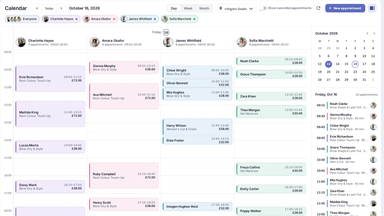Open Mia Hughes calendar appointment block
This screenshot has height=216, width=384.
pos(197,94)
